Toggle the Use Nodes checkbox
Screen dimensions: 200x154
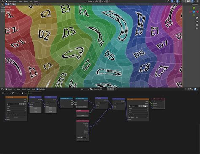coord(37,89)
